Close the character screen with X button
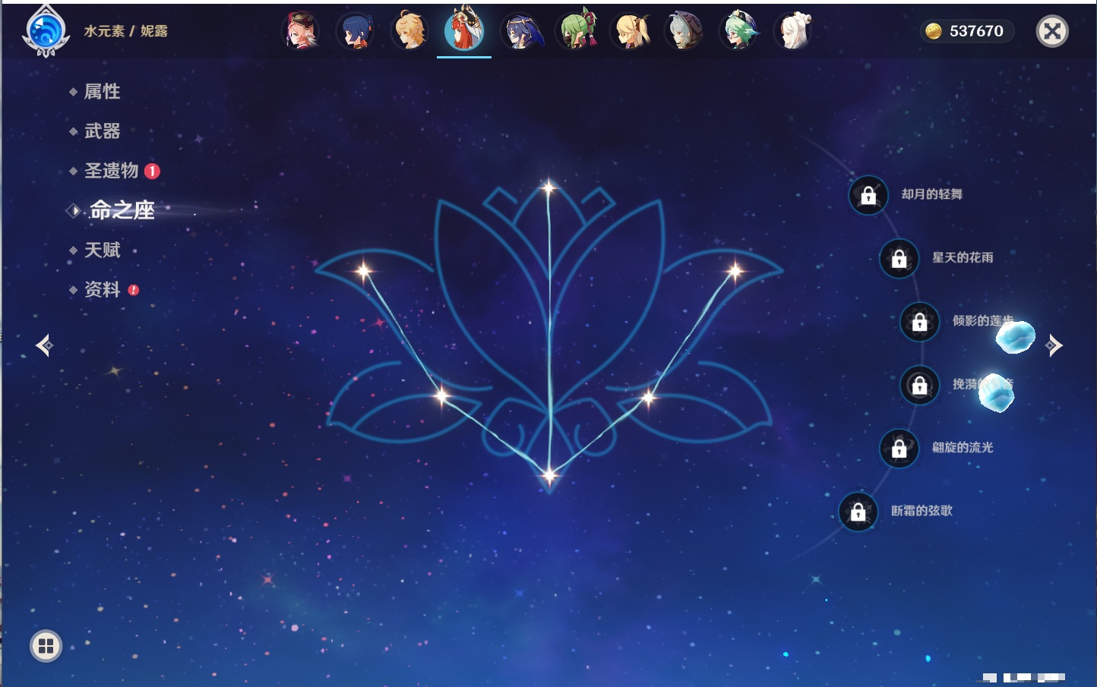The width and height of the screenshot is (1097, 687). tap(1052, 31)
